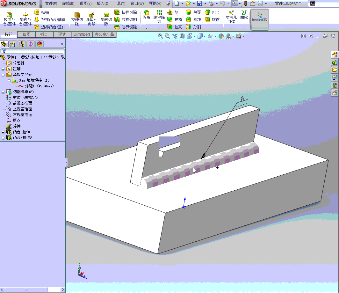Viewport: 339px width, 293px height.
Task: Expand the 凸台-拉伸2 feature
Action: (x=3, y=138)
